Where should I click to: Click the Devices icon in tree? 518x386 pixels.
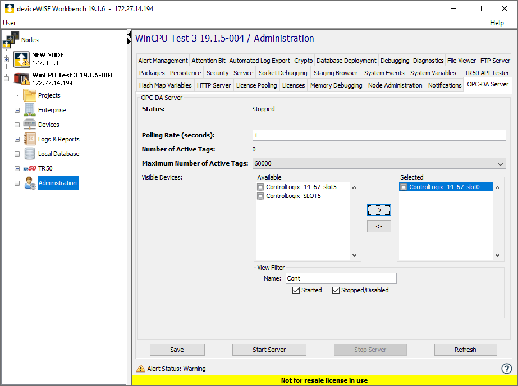tap(30, 125)
